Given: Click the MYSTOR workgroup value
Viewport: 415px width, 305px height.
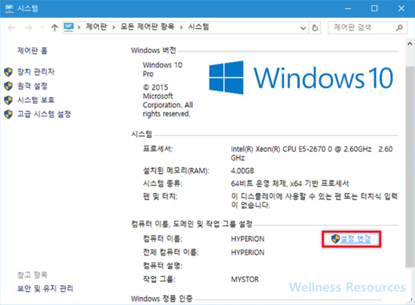Looking at the screenshot, I should [x=245, y=279].
